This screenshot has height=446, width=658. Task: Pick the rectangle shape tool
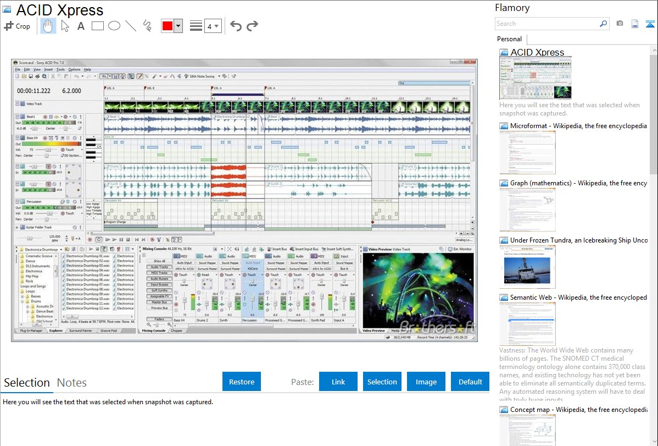click(97, 26)
